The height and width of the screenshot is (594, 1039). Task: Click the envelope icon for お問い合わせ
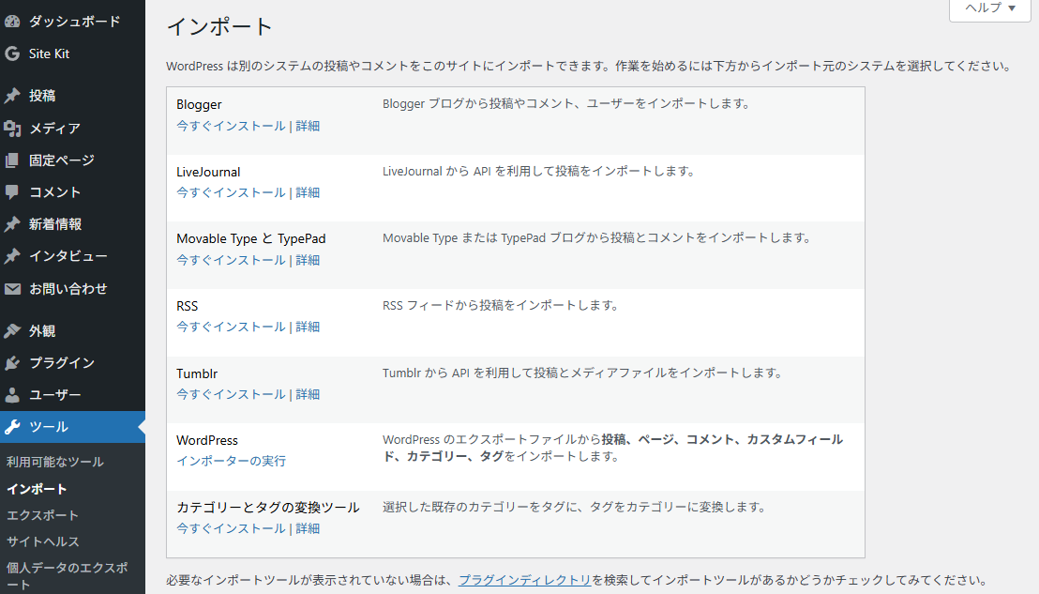click(x=12, y=289)
